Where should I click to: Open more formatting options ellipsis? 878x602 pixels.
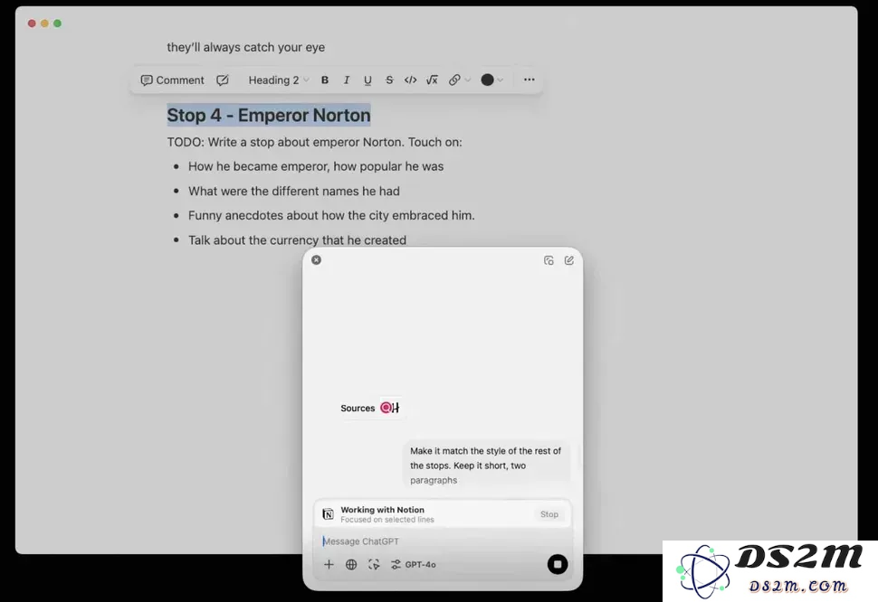pos(530,80)
